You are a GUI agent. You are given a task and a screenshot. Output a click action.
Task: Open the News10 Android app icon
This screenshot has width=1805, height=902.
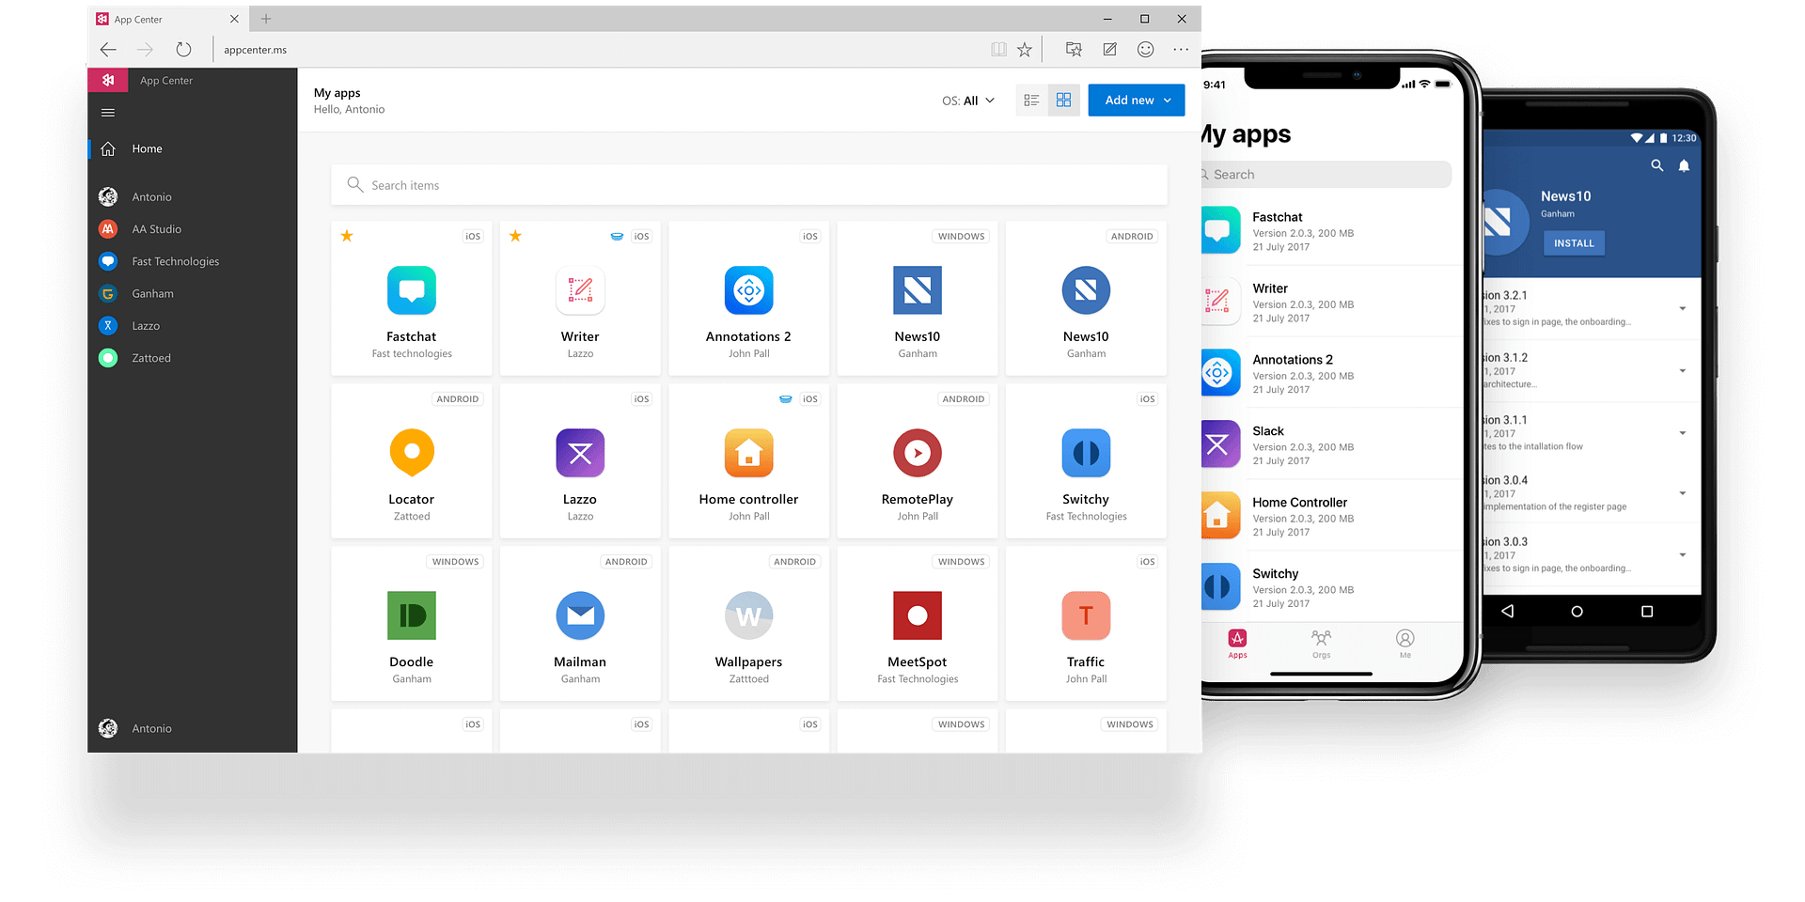pos(1086,290)
